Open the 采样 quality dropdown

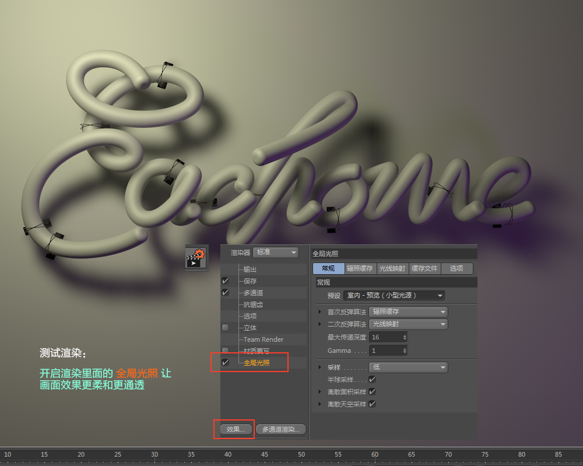point(408,367)
